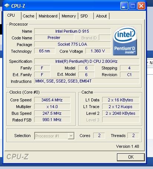Click the Core Speed value field
Image resolution: width=153 pixels, height=169 pixels.
(x=52, y=100)
